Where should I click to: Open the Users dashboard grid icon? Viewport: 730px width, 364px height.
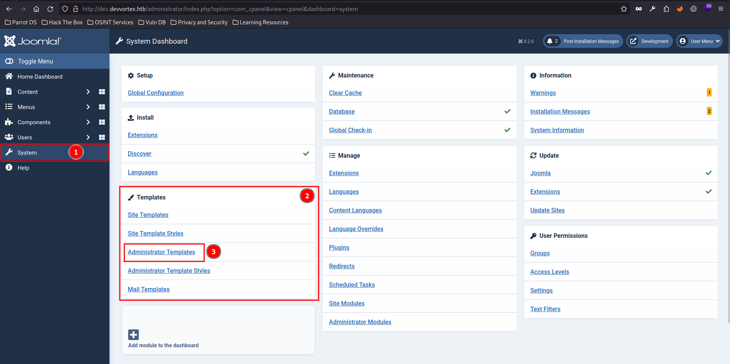102,137
